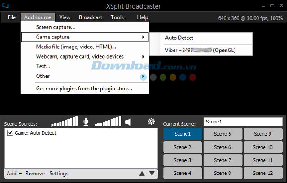Expand the Add dropdown under sources
Viewport: 287px width, 183px height.
click(14, 174)
